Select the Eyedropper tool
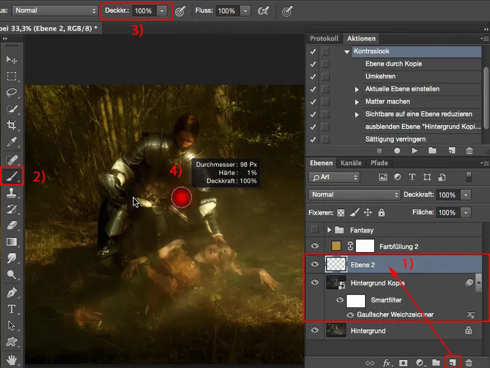Screen dimensions: 490x368 click(x=12, y=142)
